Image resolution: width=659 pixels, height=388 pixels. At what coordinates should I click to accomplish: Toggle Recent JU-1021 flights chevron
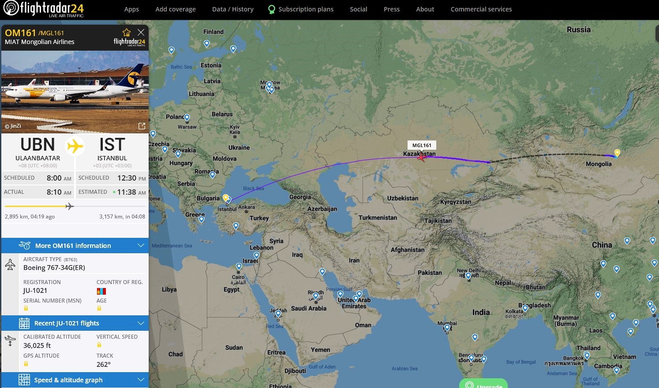[x=141, y=323]
